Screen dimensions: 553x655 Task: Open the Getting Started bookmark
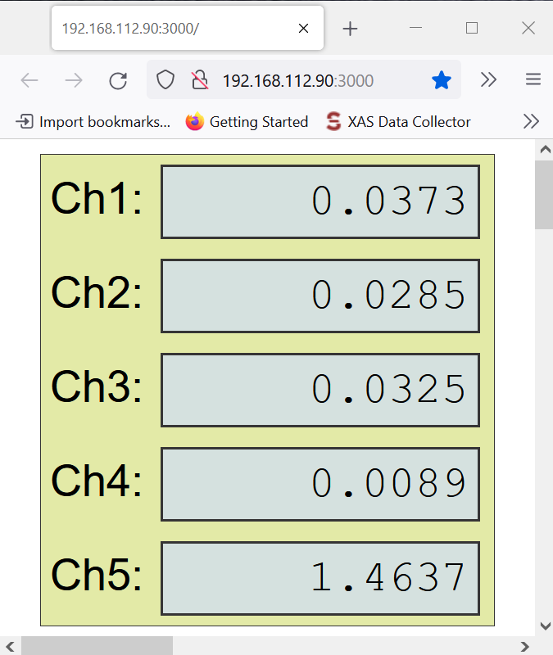click(x=247, y=121)
